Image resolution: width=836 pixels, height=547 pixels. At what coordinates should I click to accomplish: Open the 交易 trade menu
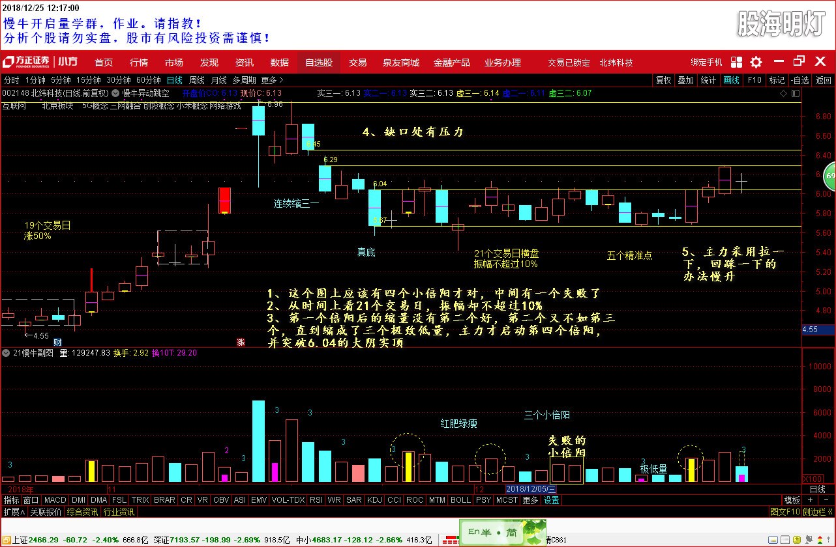pyautogui.click(x=357, y=63)
